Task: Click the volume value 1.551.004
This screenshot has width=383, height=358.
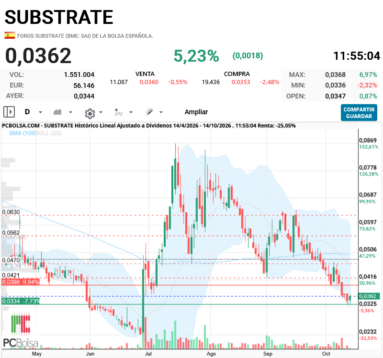Action: pos(79,75)
